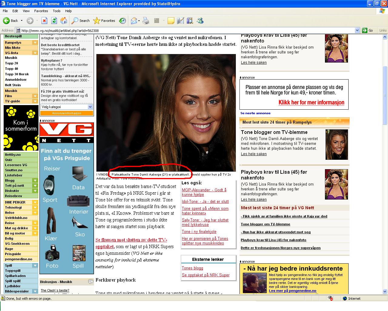This screenshot has width=388, height=311.
Task: Open the Favorites star button
Action: tap(104, 21)
